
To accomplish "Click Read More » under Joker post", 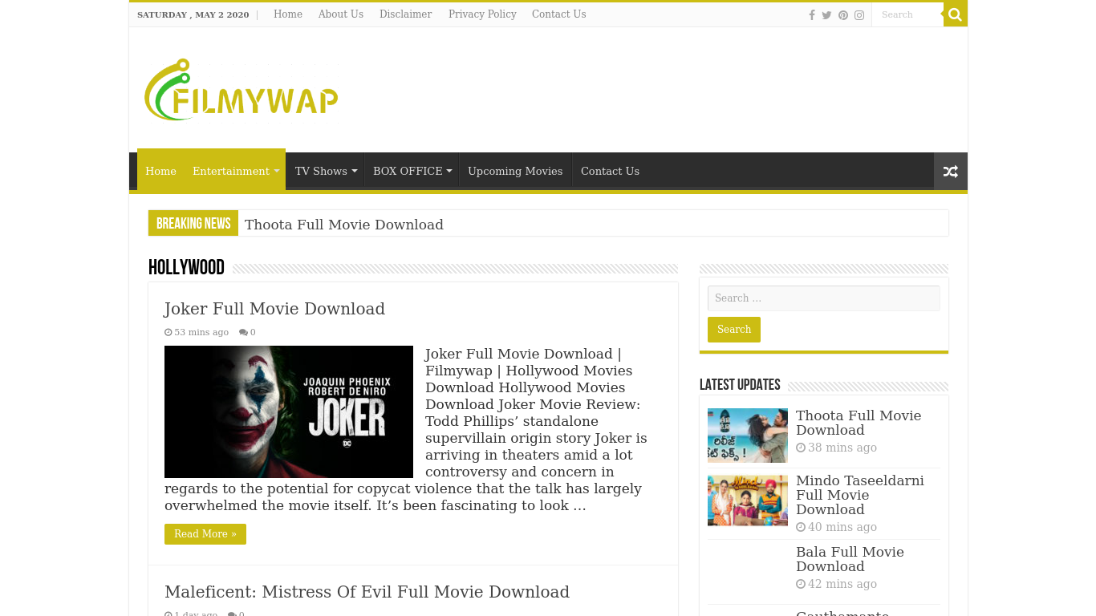I will 205,534.
